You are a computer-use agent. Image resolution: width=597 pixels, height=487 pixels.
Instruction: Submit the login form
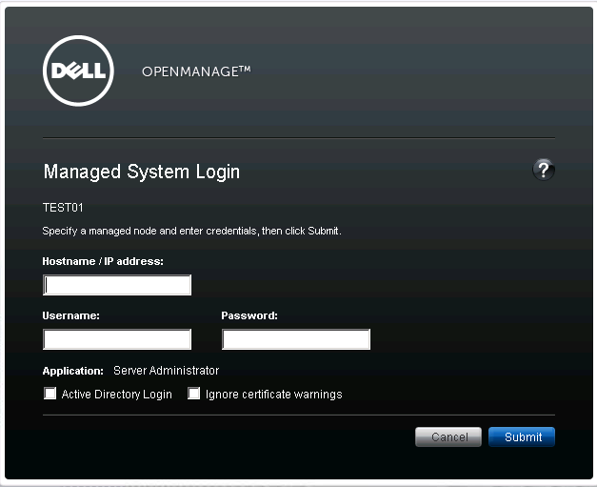pyautogui.click(x=522, y=436)
